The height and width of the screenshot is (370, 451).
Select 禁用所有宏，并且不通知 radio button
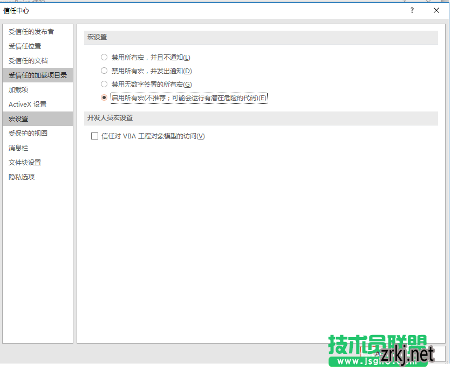point(104,58)
